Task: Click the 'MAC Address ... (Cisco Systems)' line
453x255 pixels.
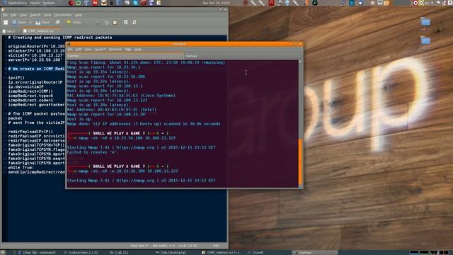Action: [121, 96]
